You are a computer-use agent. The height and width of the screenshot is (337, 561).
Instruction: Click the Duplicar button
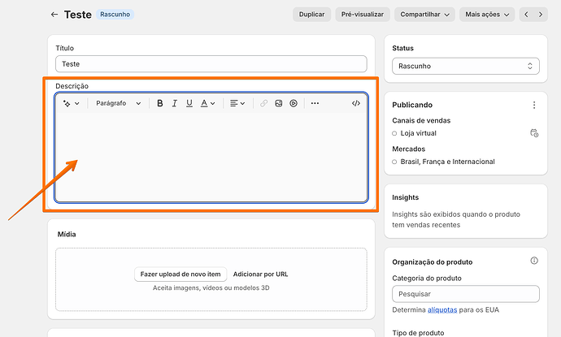[x=311, y=15]
